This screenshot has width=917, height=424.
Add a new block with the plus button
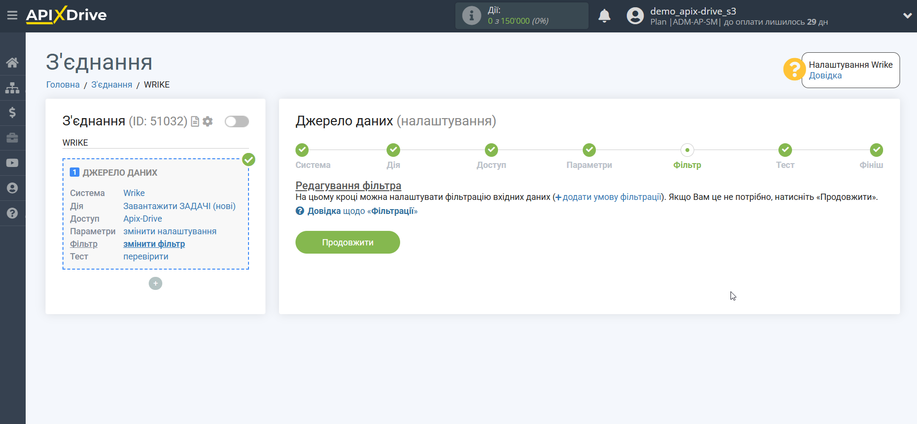[155, 284]
